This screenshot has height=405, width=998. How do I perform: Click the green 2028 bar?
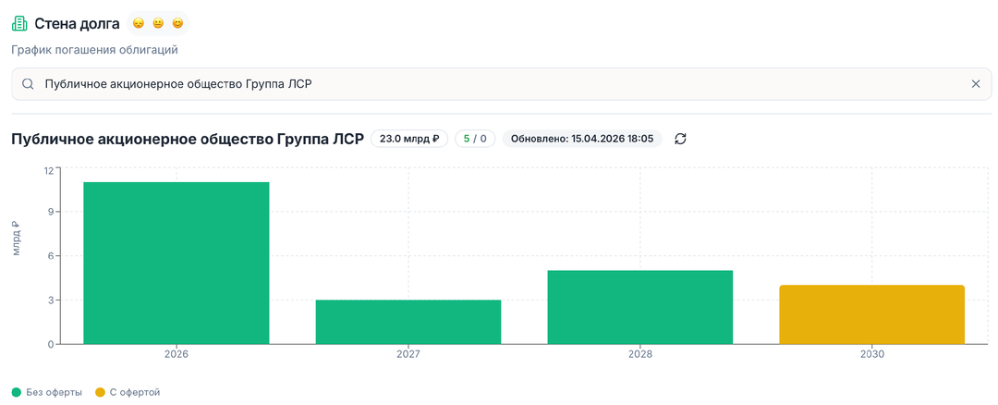[640, 308]
